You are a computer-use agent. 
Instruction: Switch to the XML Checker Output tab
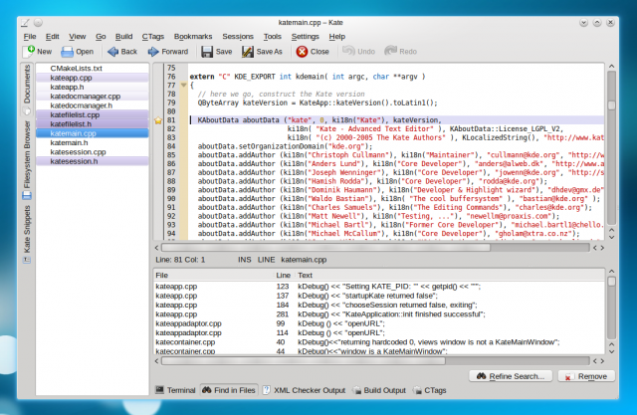307,391
